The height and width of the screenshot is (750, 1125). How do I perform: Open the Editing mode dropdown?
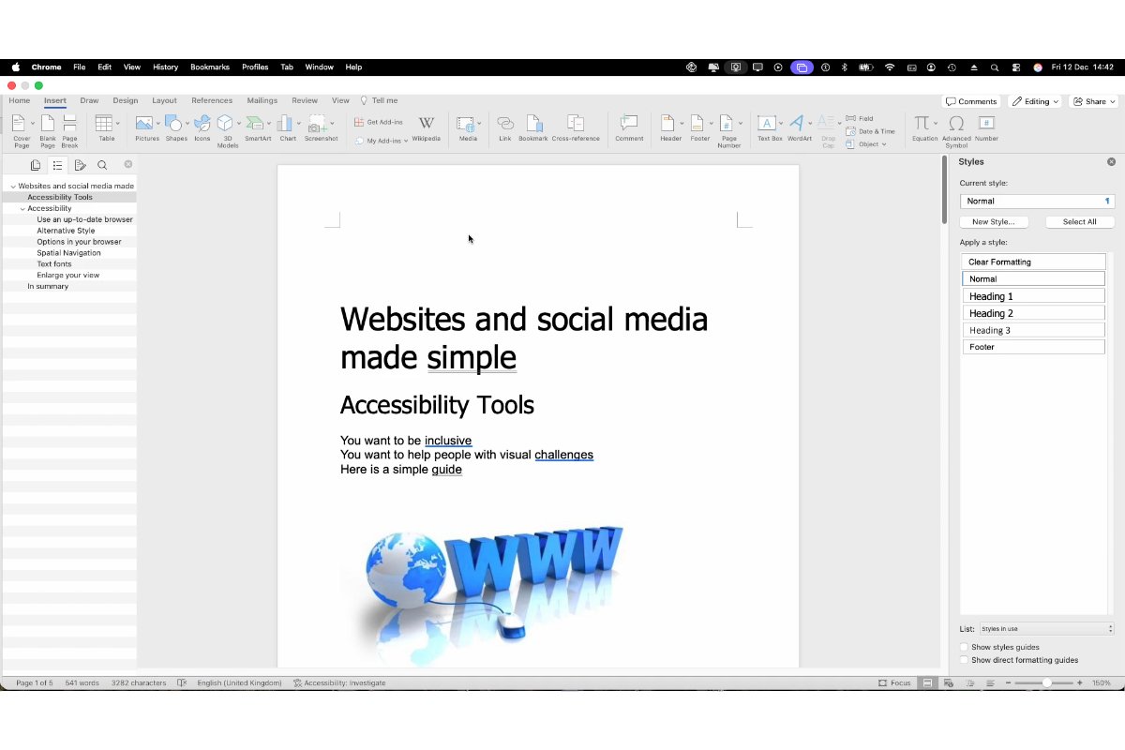coord(1035,101)
